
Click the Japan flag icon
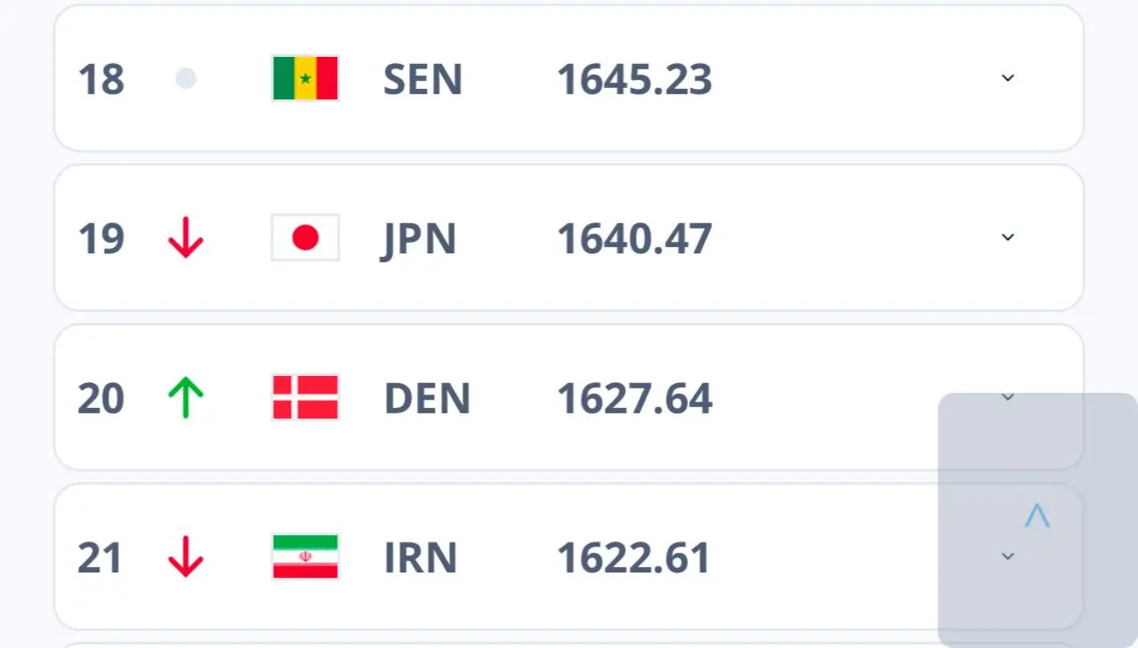tap(305, 237)
